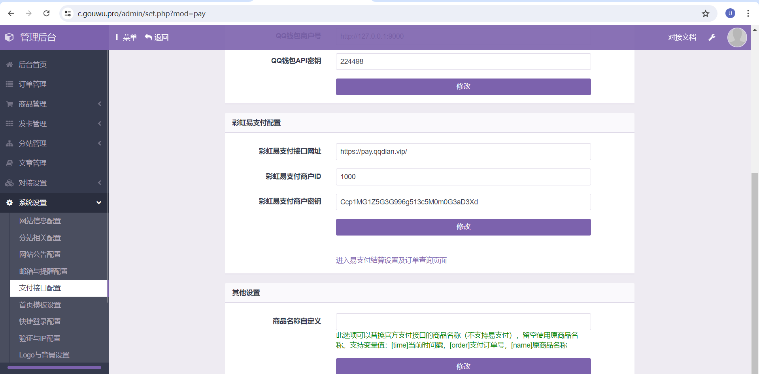Focus the 彩虹易支付商户ID input field
Viewport: 759px width, 374px height.
click(x=463, y=177)
